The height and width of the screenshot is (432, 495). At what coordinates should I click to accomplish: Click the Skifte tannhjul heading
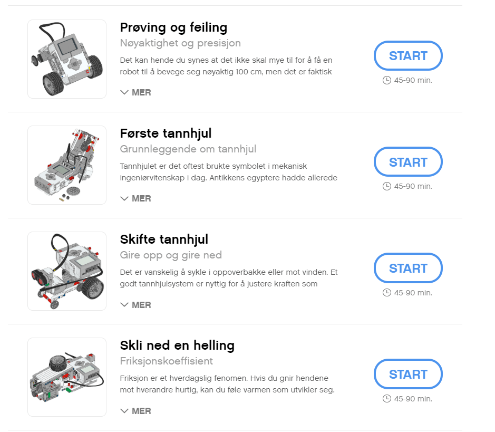click(164, 239)
